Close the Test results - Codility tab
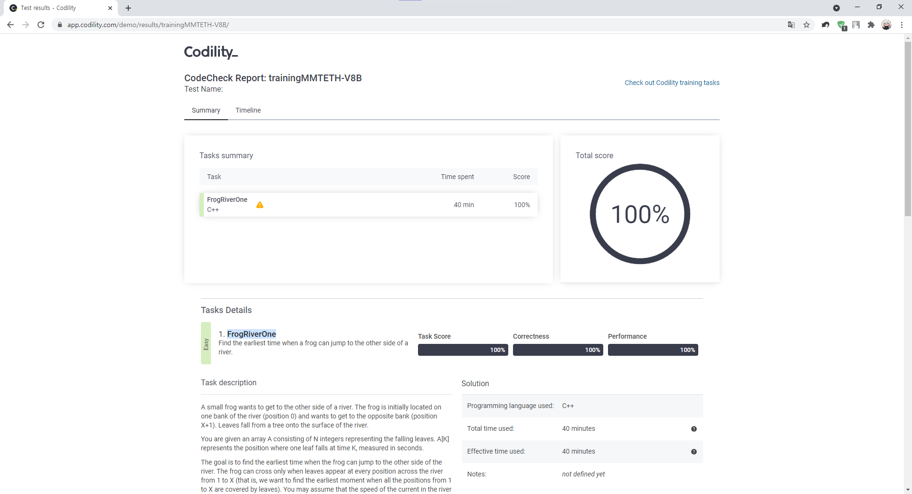This screenshot has width=912, height=494. point(110,8)
